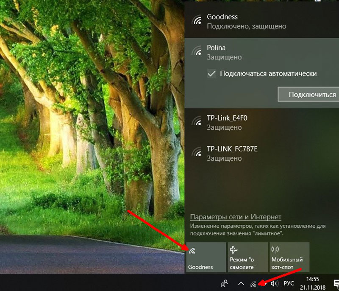Viewport: 339px width, 291px height.
Task: Open the People icon in taskbar
Action: (224, 283)
